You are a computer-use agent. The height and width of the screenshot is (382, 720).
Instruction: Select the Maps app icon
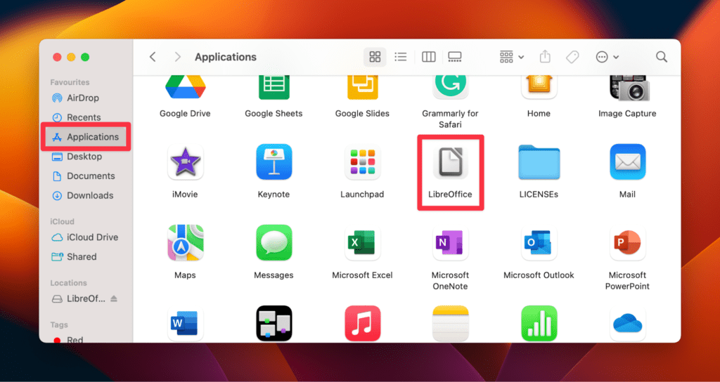(x=185, y=242)
